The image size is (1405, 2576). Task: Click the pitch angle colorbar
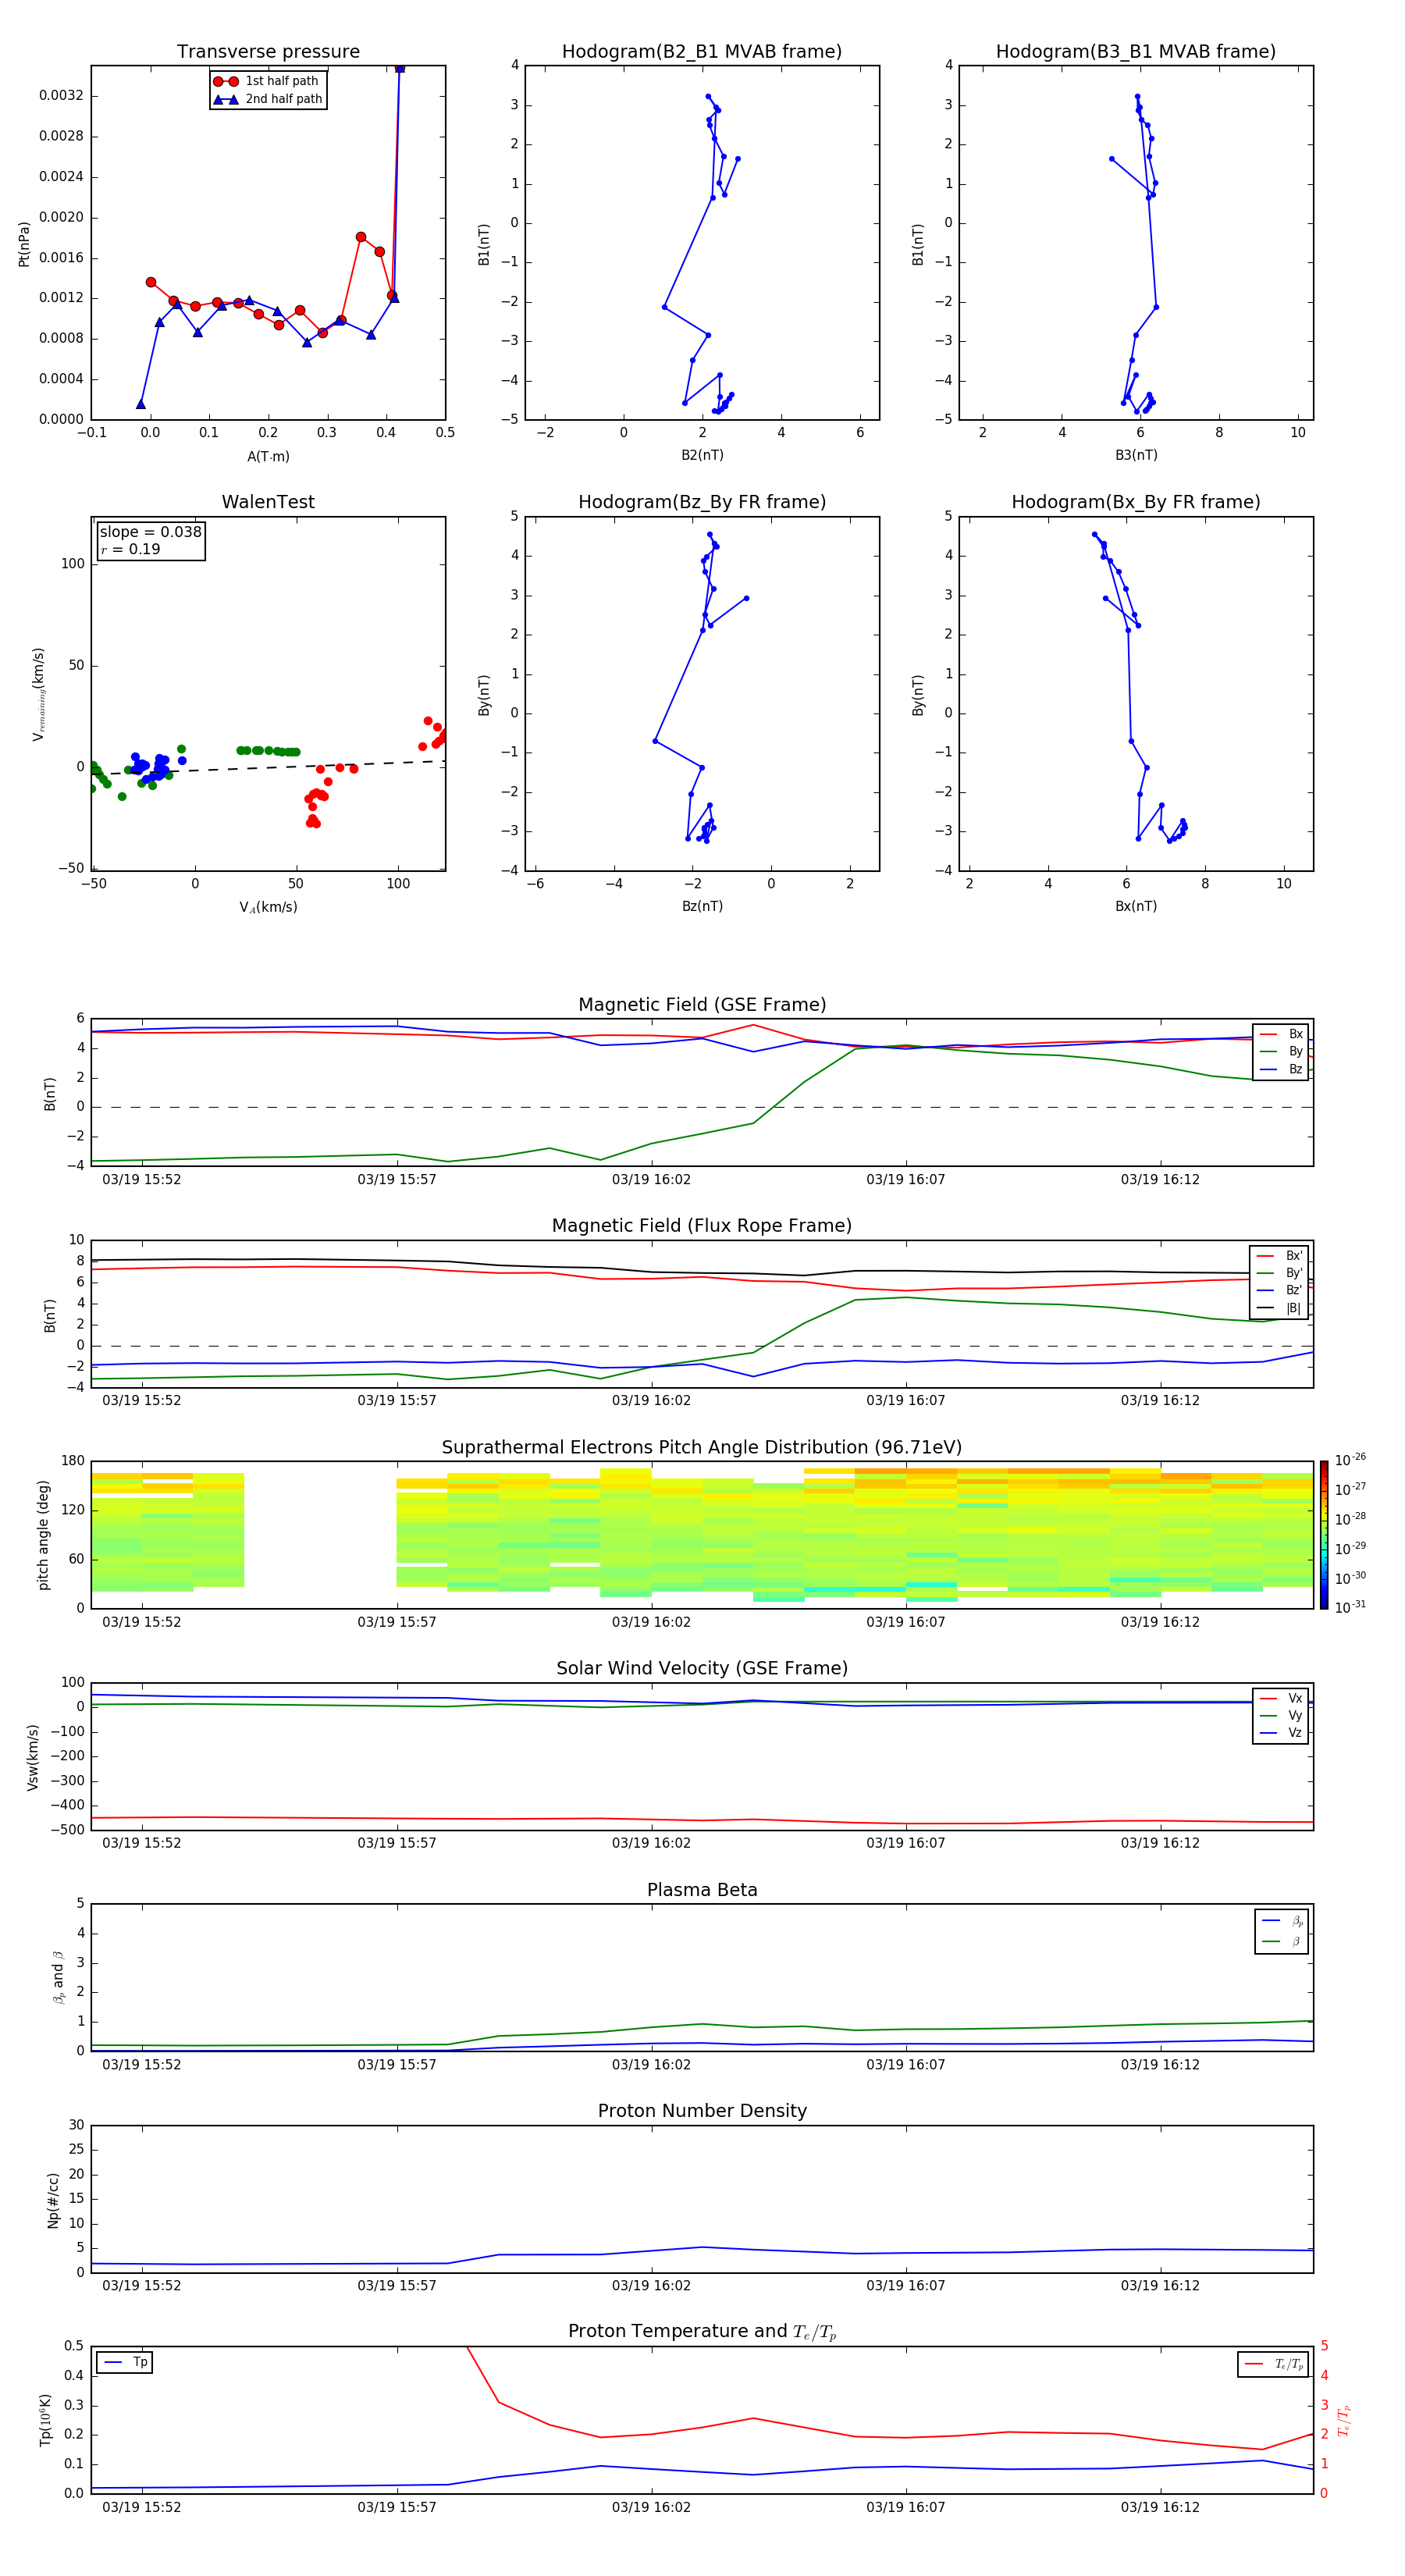pyautogui.click(x=1324, y=1535)
